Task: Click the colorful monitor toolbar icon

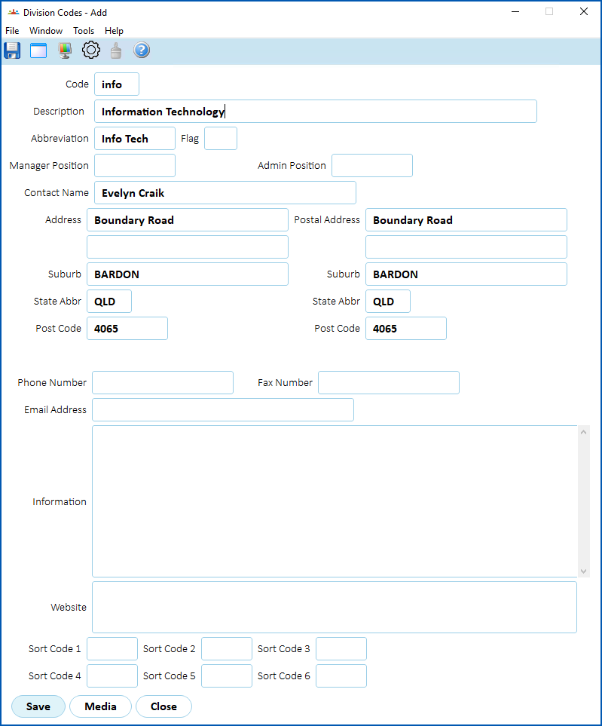Action: (65, 51)
